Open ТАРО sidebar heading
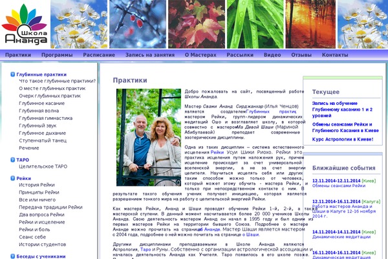This screenshot has height=259, width=388. point(23,160)
